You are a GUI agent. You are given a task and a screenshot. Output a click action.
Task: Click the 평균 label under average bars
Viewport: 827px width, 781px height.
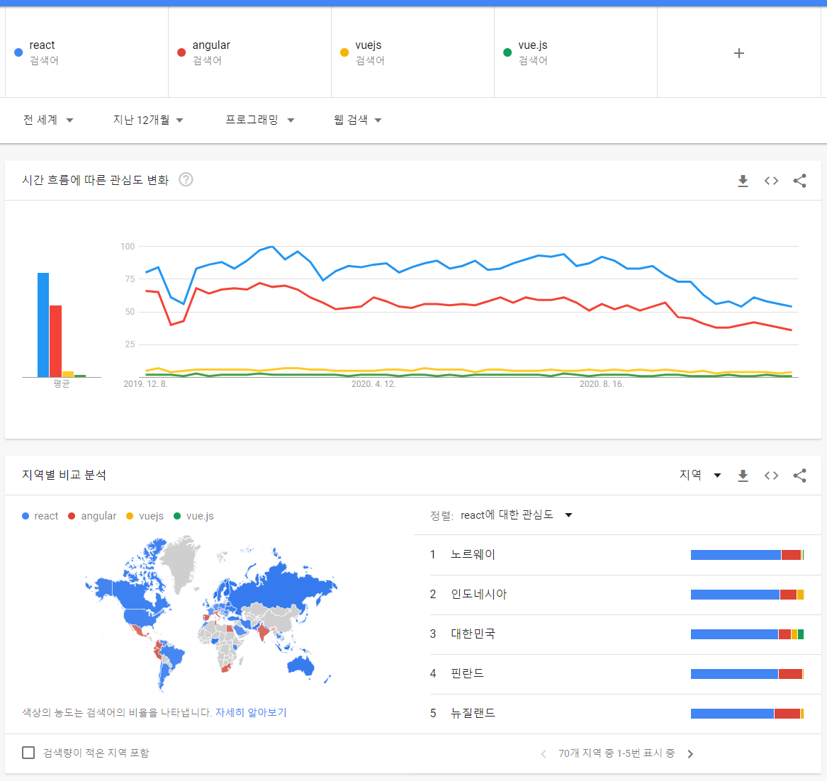(61, 383)
